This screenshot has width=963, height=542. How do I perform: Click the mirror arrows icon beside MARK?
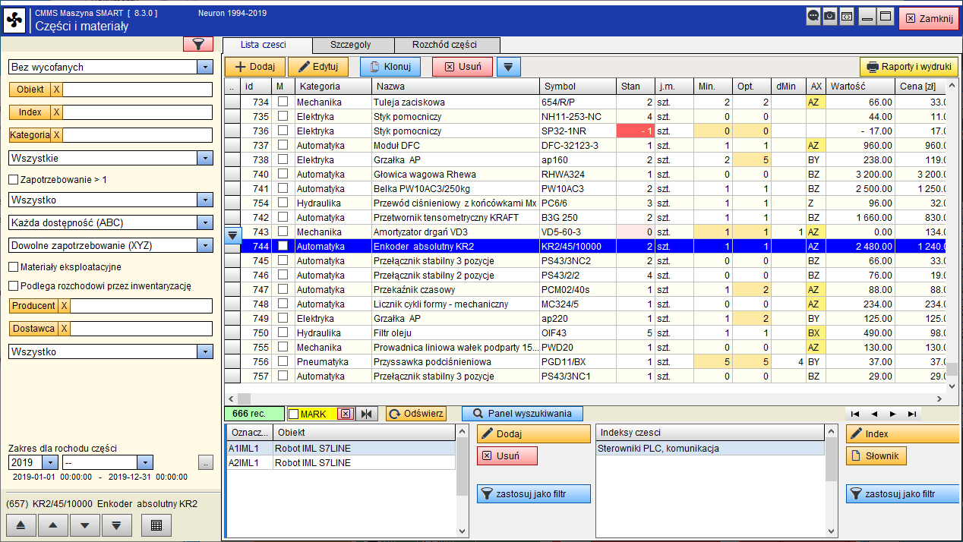pyautogui.click(x=368, y=414)
